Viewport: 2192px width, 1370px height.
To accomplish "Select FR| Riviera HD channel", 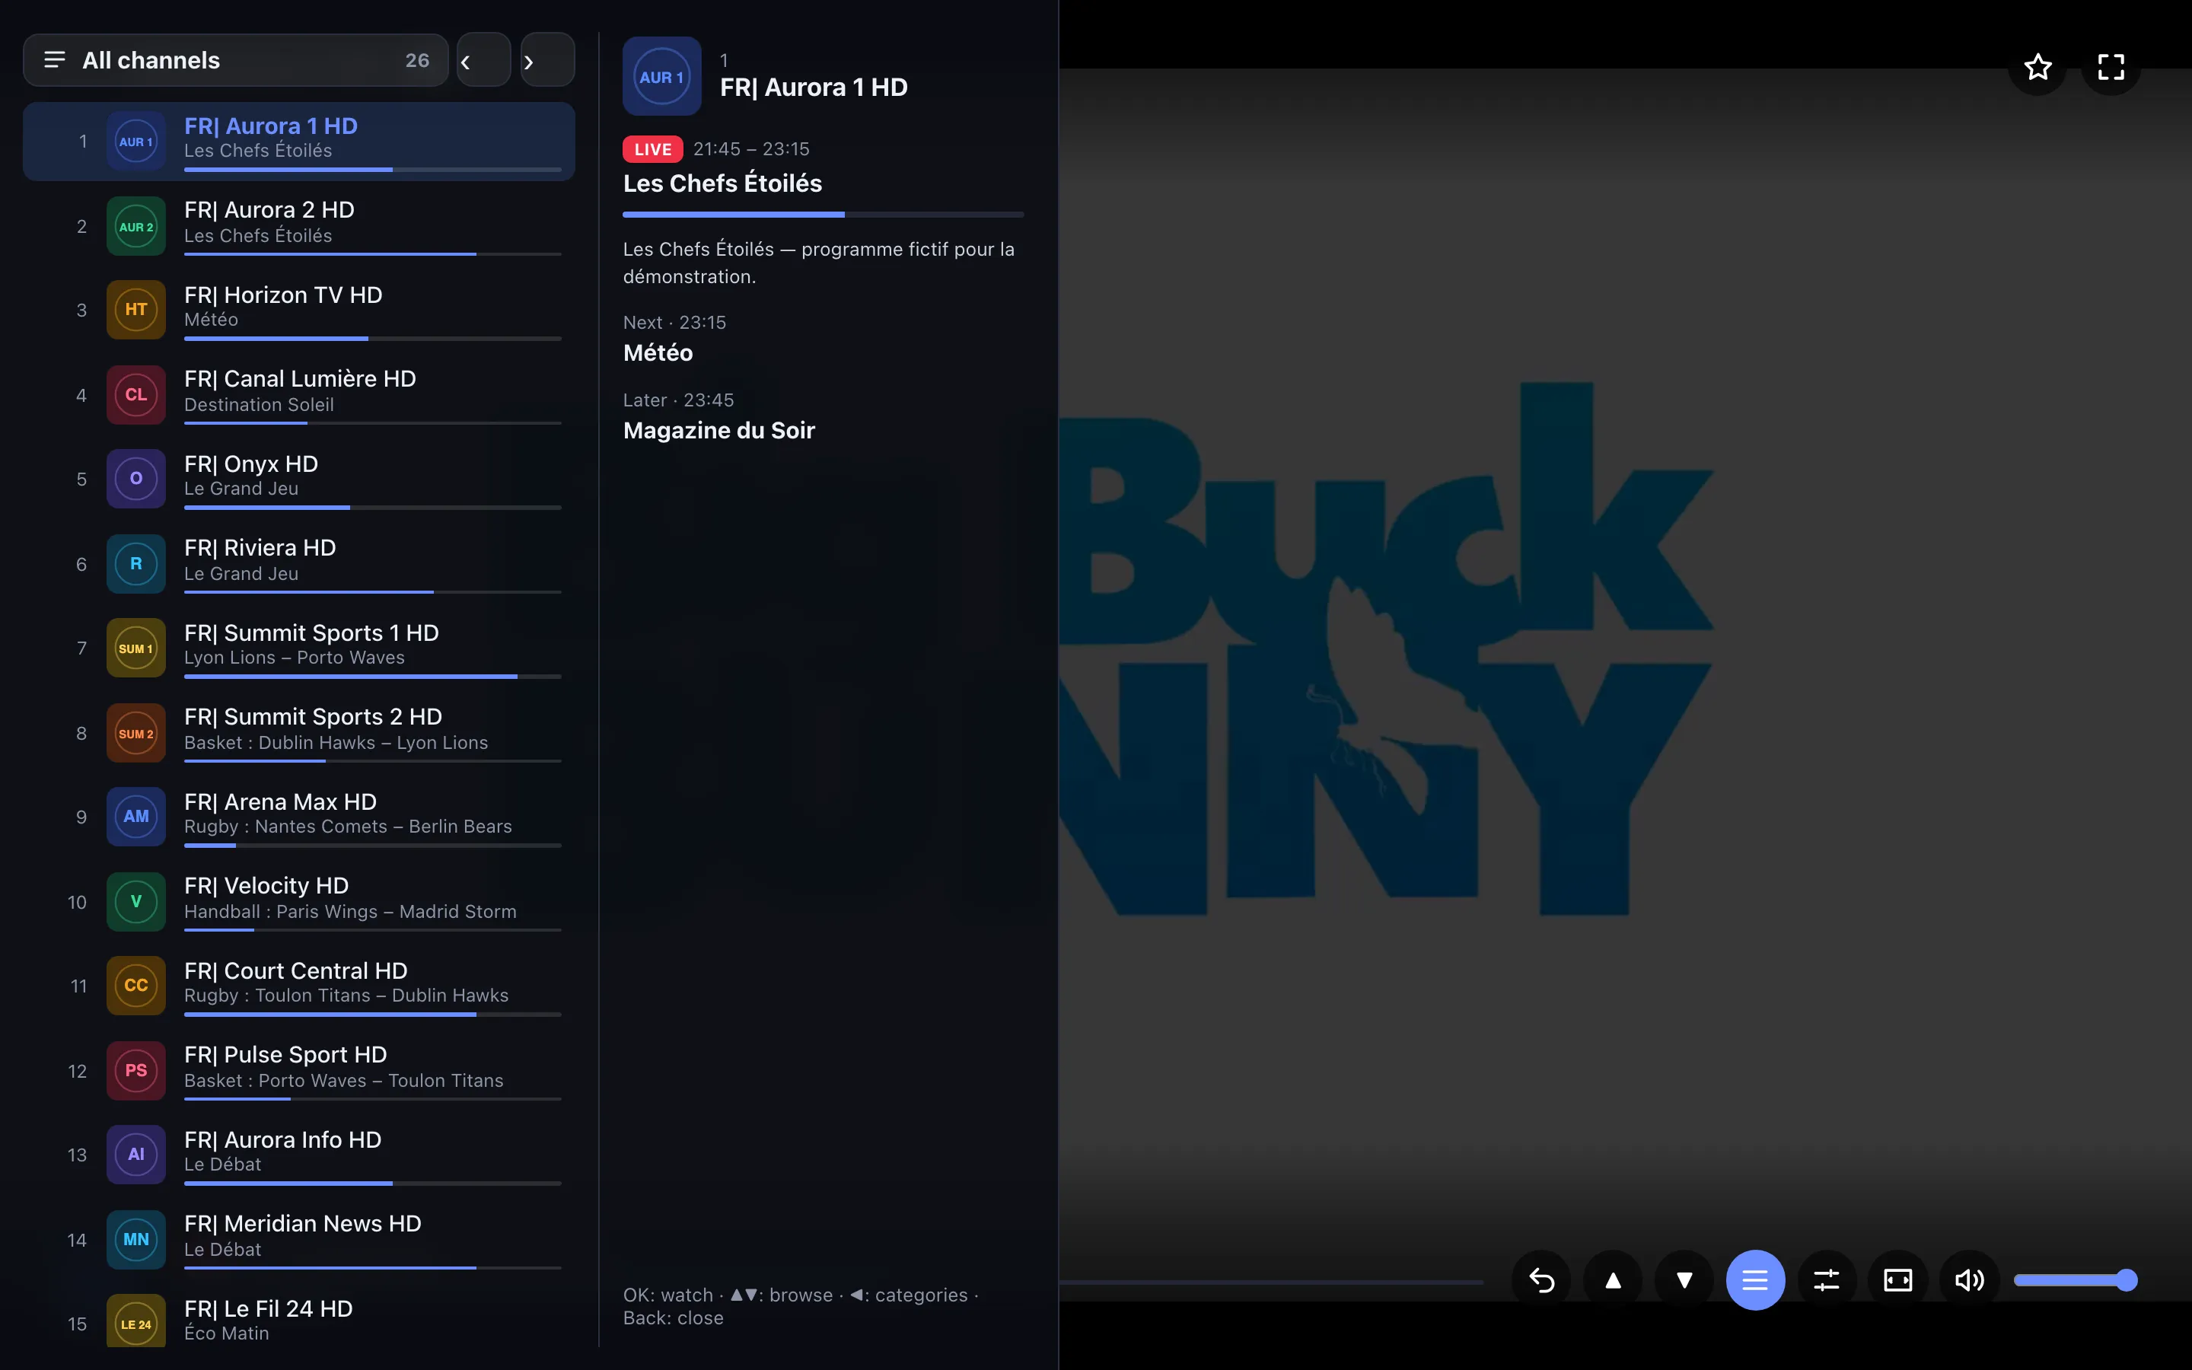I will click(x=299, y=563).
